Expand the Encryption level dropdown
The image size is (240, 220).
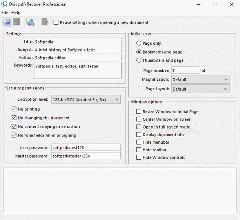(86, 99)
